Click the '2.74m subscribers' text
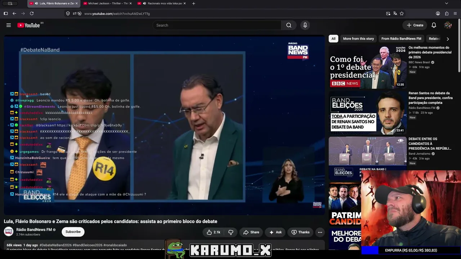The image size is (461, 259). coord(28,235)
